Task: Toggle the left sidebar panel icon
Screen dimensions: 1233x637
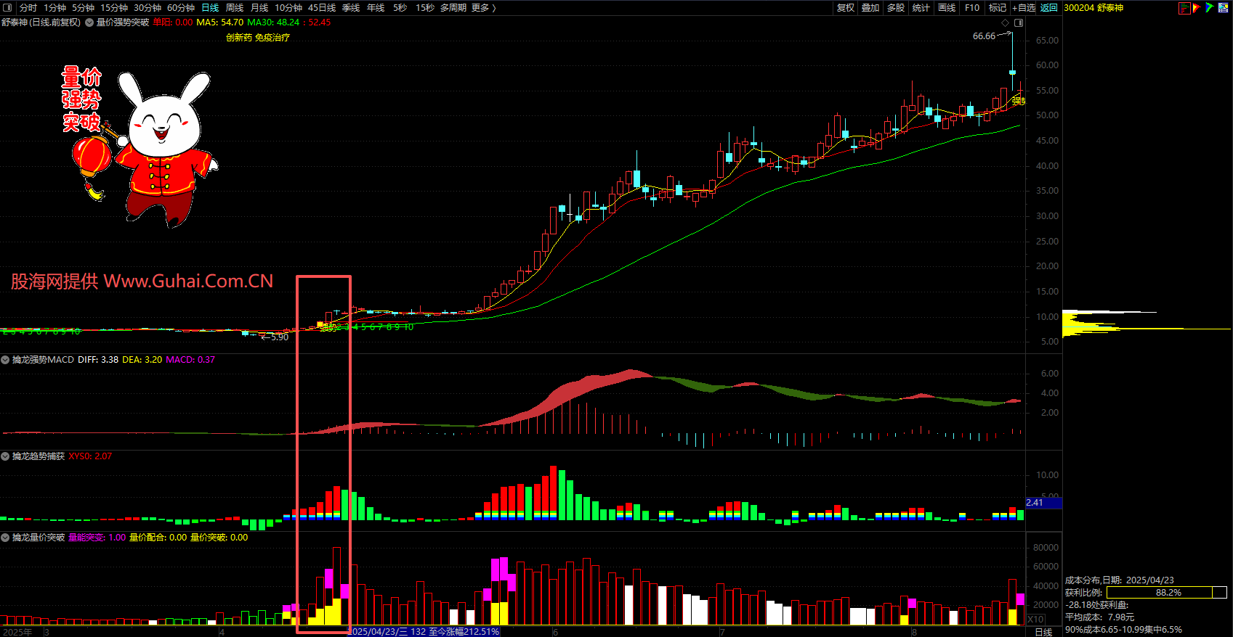Action: tap(7, 7)
